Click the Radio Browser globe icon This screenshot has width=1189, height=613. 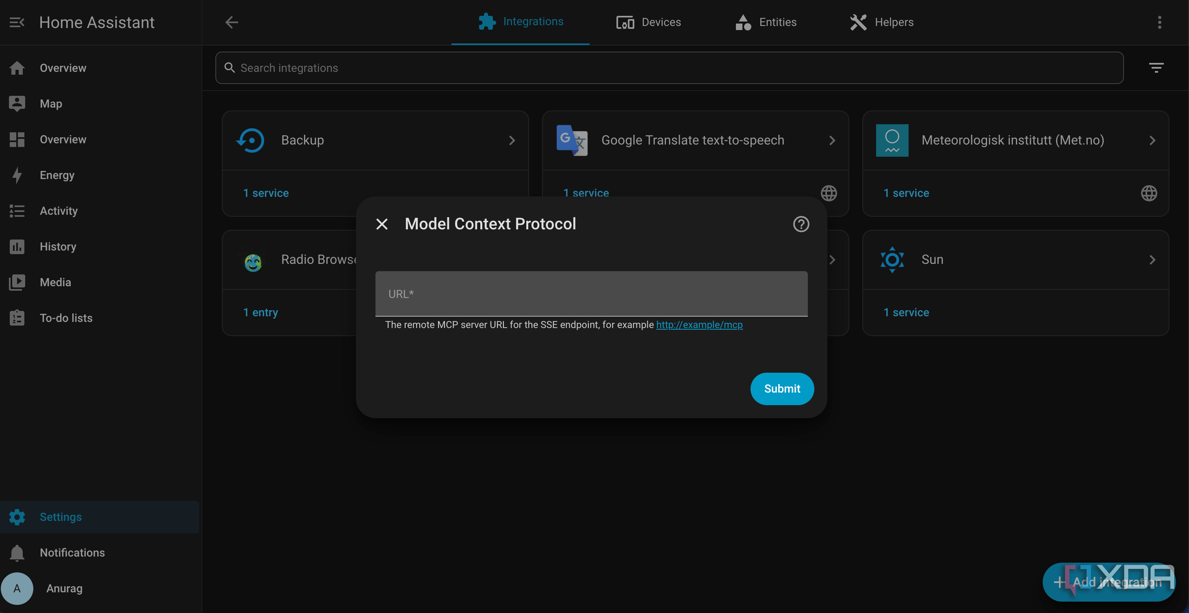[x=253, y=262]
